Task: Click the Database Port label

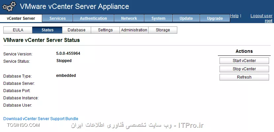Action: [17, 91]
